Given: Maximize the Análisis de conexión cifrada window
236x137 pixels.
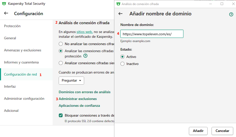Looking at the screenshot, I should 222,4.
